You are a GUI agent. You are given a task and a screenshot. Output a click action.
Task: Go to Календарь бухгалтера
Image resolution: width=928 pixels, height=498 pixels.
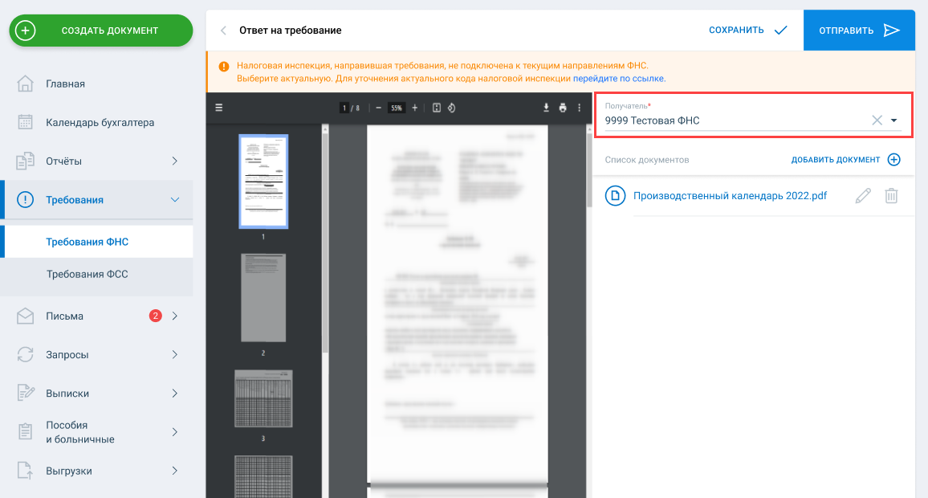point(100,123)
